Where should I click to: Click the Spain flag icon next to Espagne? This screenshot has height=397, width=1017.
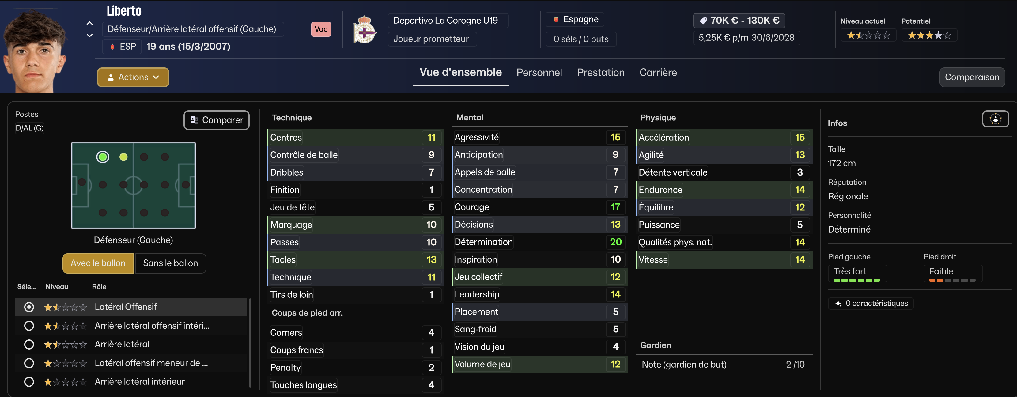[x=556, y=19]
